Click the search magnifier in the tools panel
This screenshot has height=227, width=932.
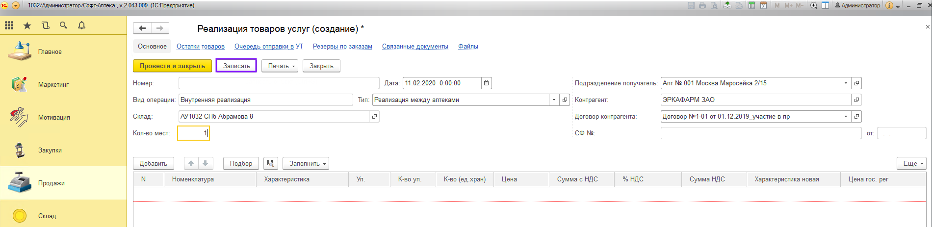[x=63, y=25]
